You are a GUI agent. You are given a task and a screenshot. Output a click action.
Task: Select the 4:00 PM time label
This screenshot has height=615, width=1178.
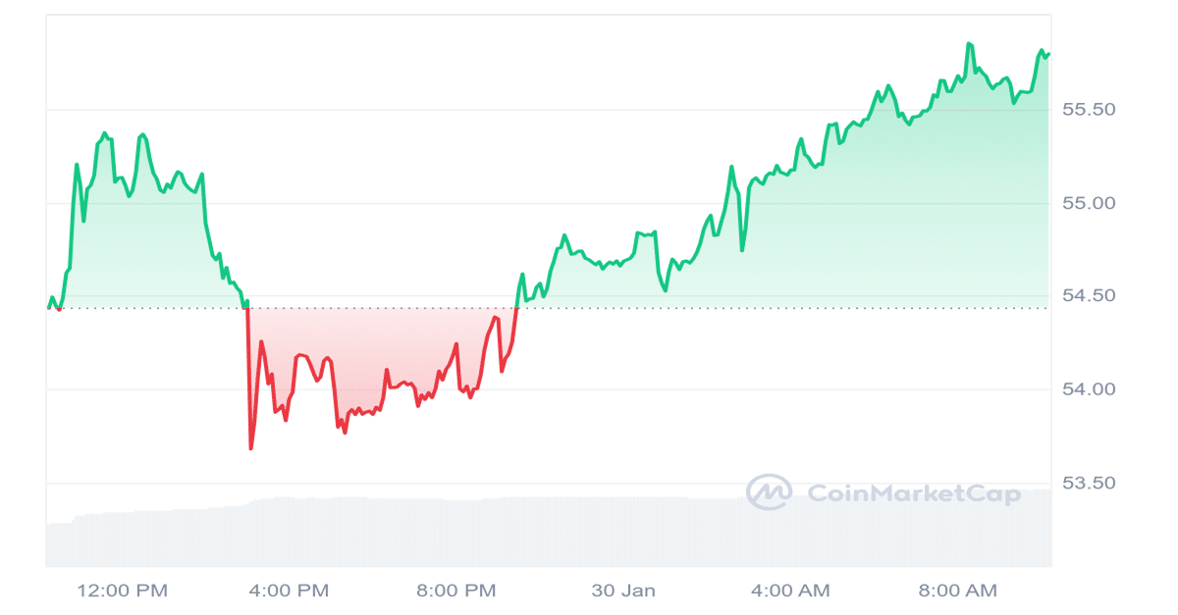pos(290,590)
